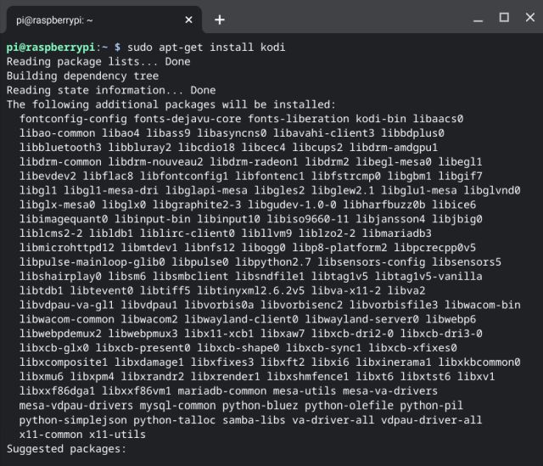
Task: Open a new terminal tab with plus icon
Action: [220, 20]
